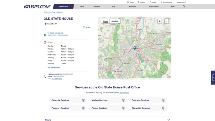Click back chevron by Return to Search Results
Image resolution: width=215 pixels, height=121 pixels.
[x=44, y=12]
